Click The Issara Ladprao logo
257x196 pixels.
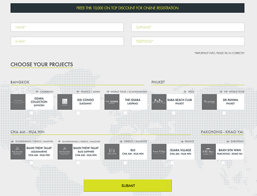[x=112, y=102]
